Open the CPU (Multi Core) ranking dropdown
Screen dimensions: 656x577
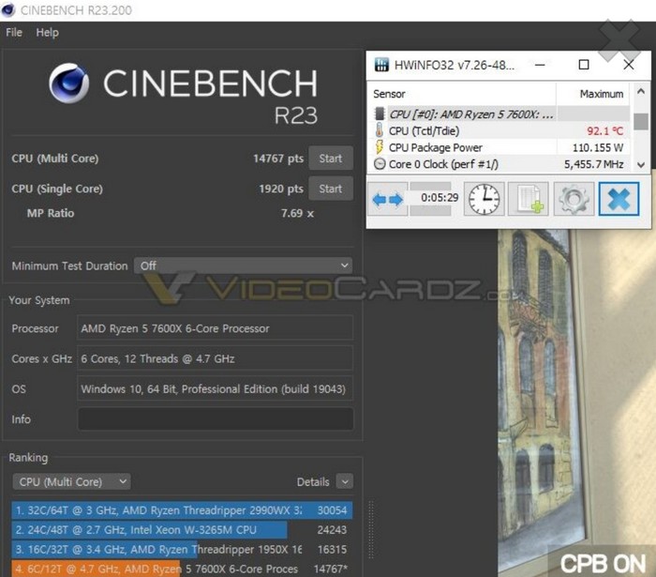point(71,481)
